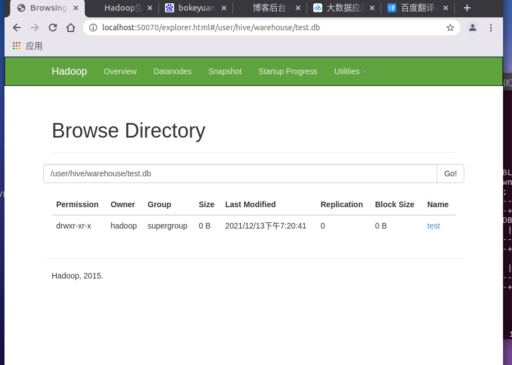Viewport: 512px width, 365px height.
Task: Click the Block Size column header
Action: pyautogui.click(x=395, y=204)
